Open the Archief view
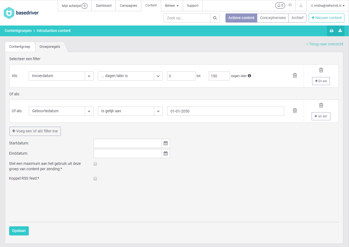 click(297, 18)
